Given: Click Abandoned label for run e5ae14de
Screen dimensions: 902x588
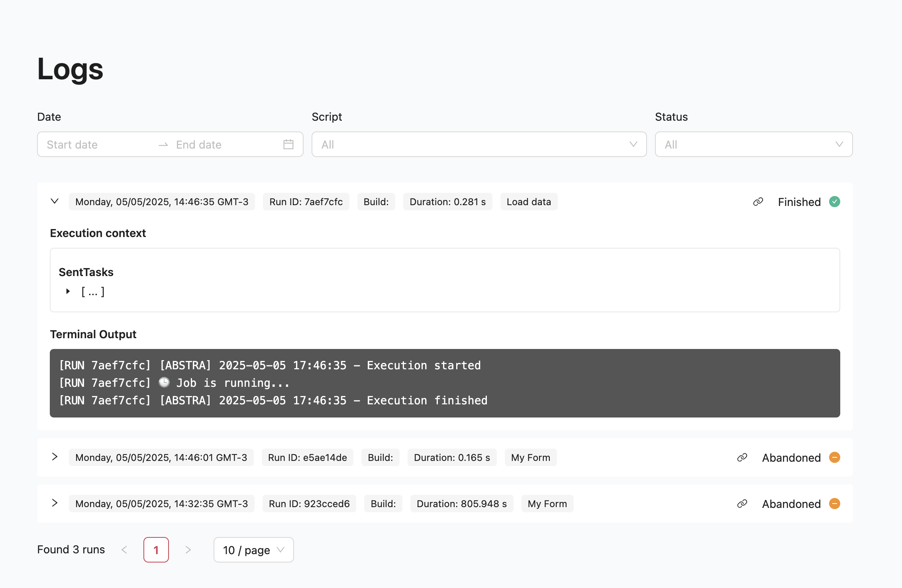Looking at the screenshot, I should [x=791, y=458].
